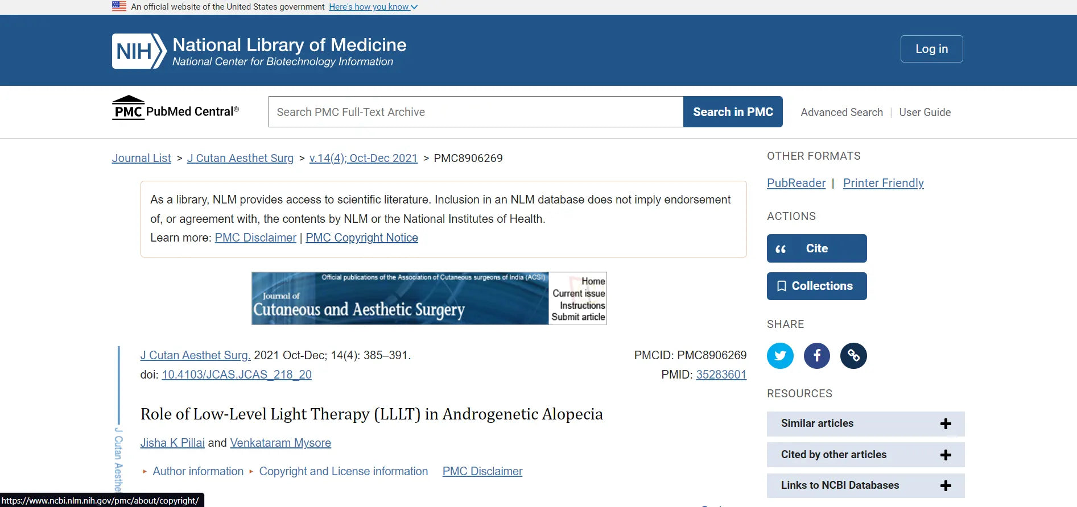This screenshot has width=1077, height=507.
Task: Click the PMC search text field
Action: click(476, 112)
